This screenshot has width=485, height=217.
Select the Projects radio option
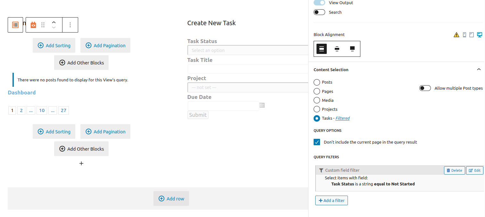pos(317,109)
